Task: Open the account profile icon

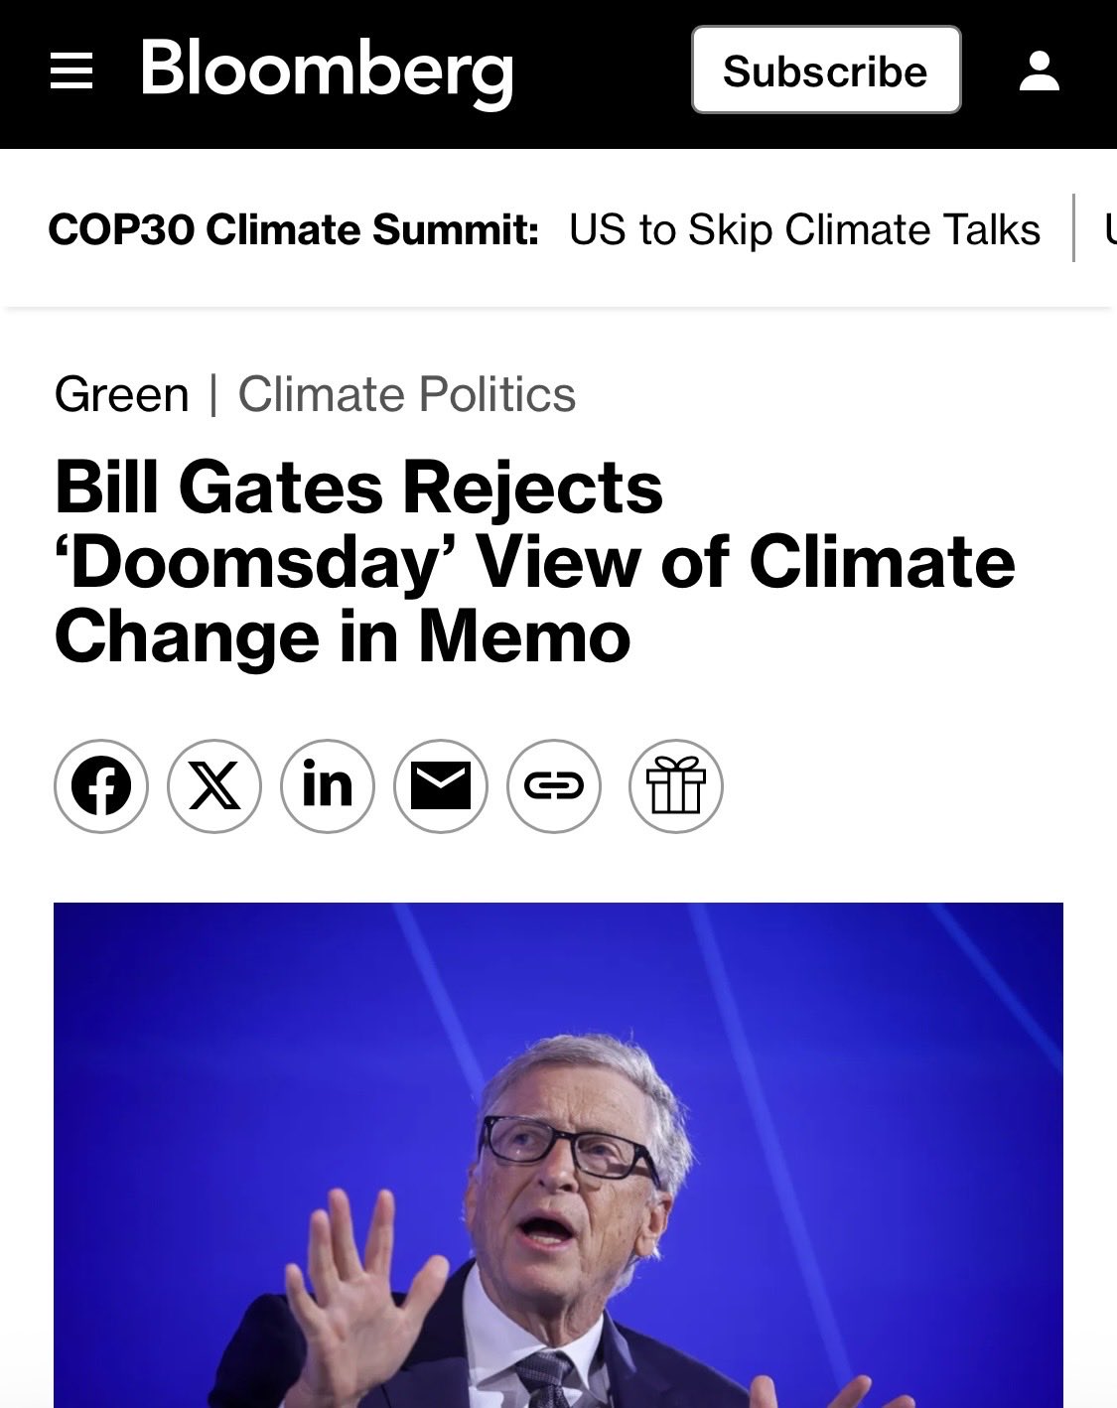Action: [1039, 71]
